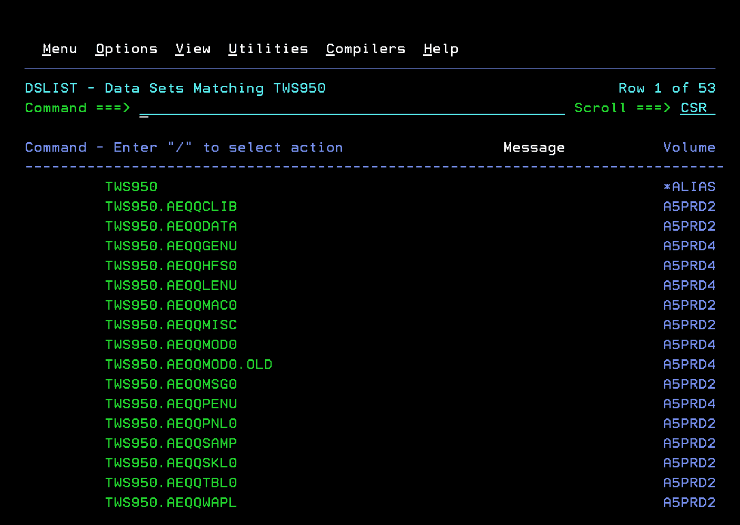Select data set TWS950.AEQQMOD0.OLD
Image resolution: width=740 pixels, height=525 pixels.
189,365
